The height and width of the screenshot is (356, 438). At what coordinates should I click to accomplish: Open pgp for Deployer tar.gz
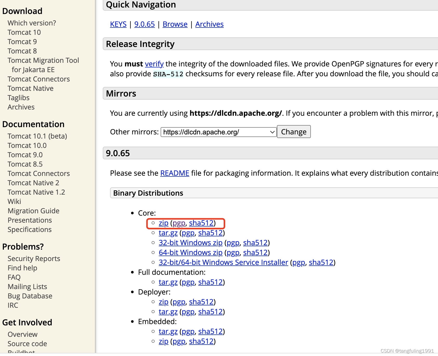[x=188, y=312]
